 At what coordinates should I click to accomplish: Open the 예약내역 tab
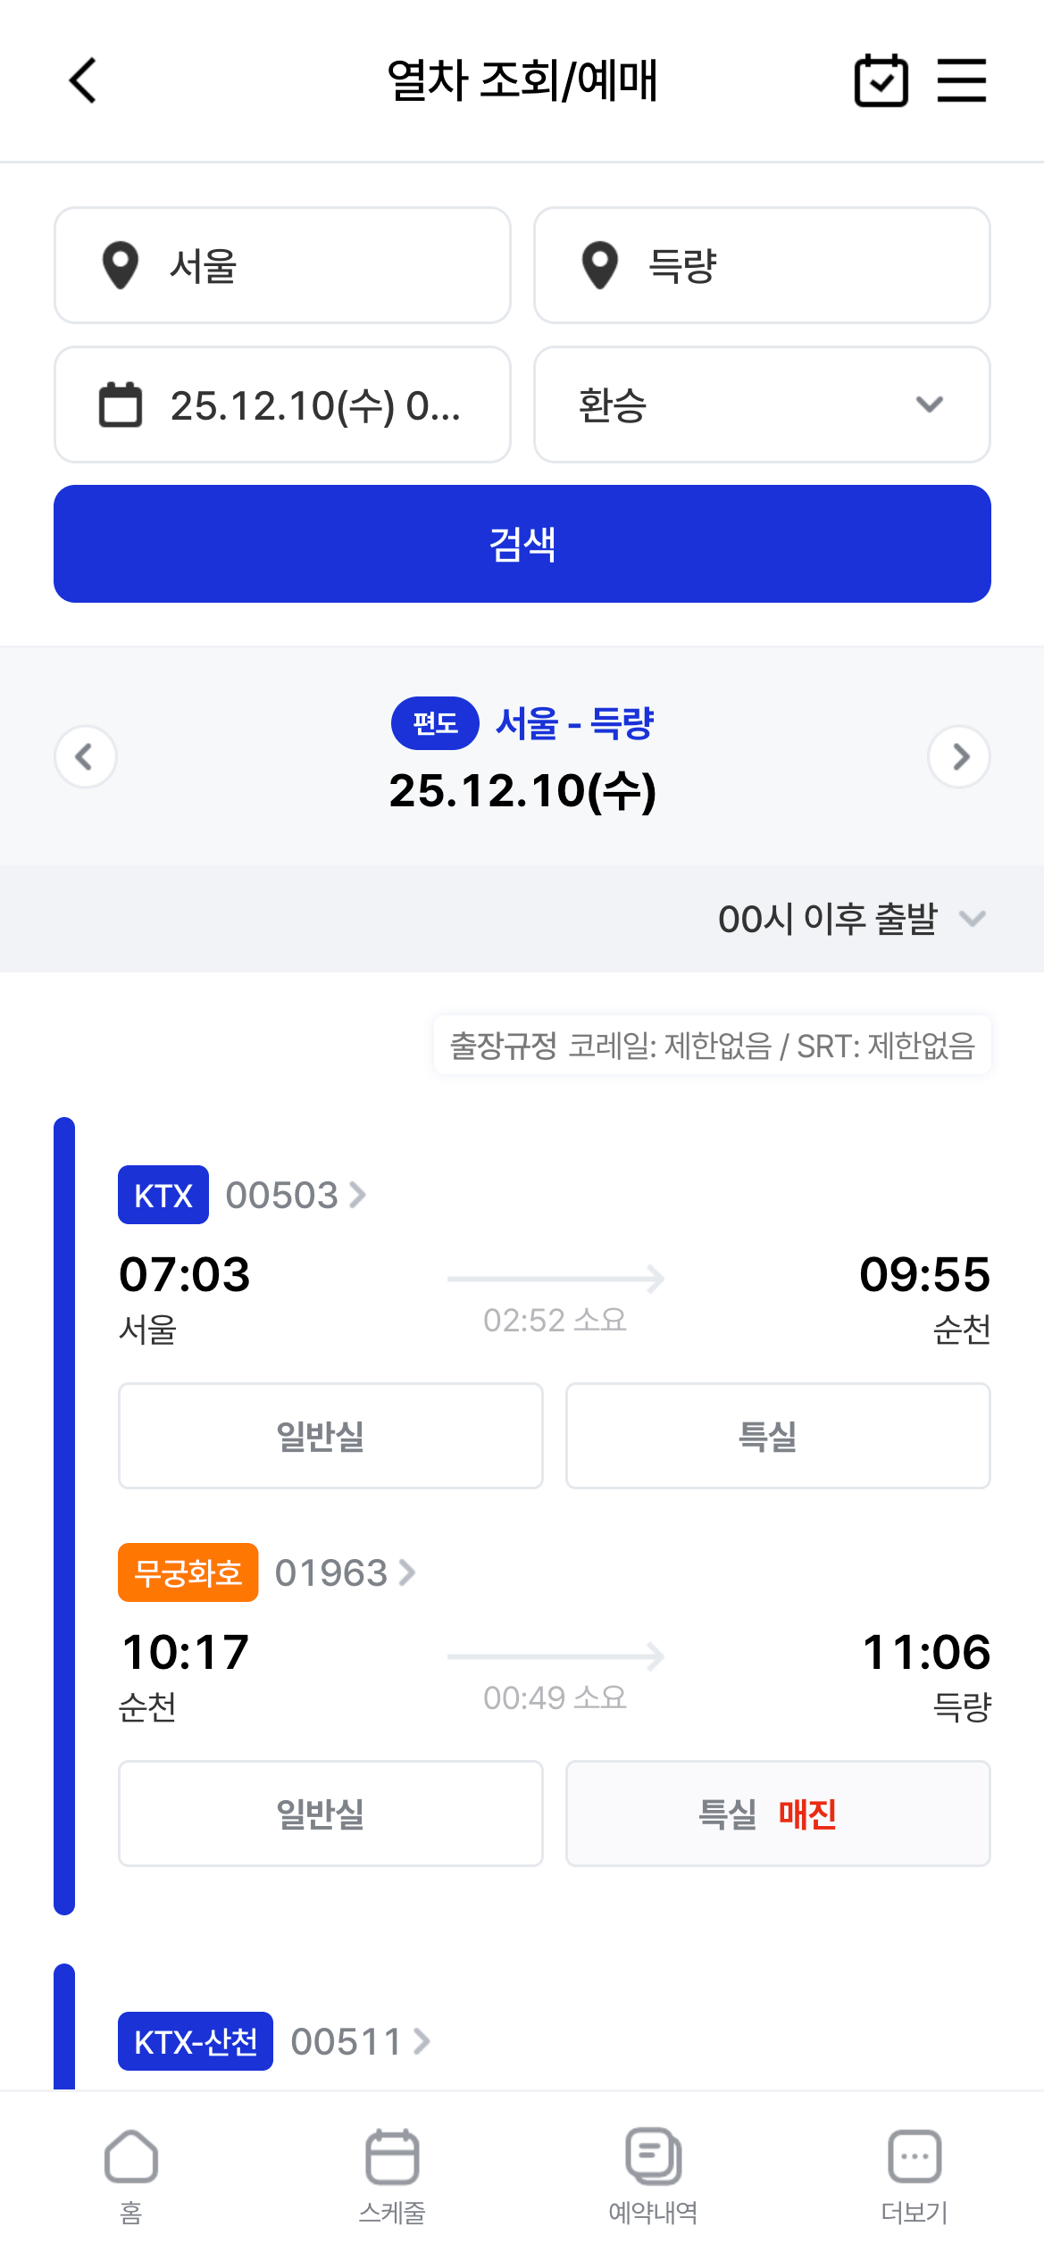click(653, 2175)
